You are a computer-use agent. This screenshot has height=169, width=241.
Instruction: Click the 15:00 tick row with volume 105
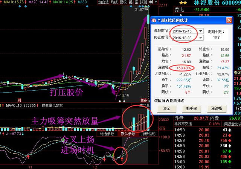[203, 162]
